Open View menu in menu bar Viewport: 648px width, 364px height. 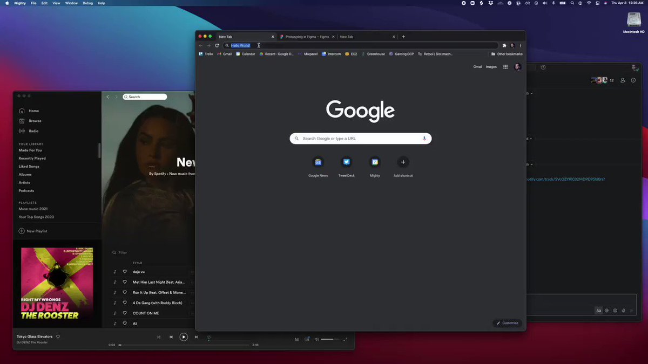tap(56, 3)
